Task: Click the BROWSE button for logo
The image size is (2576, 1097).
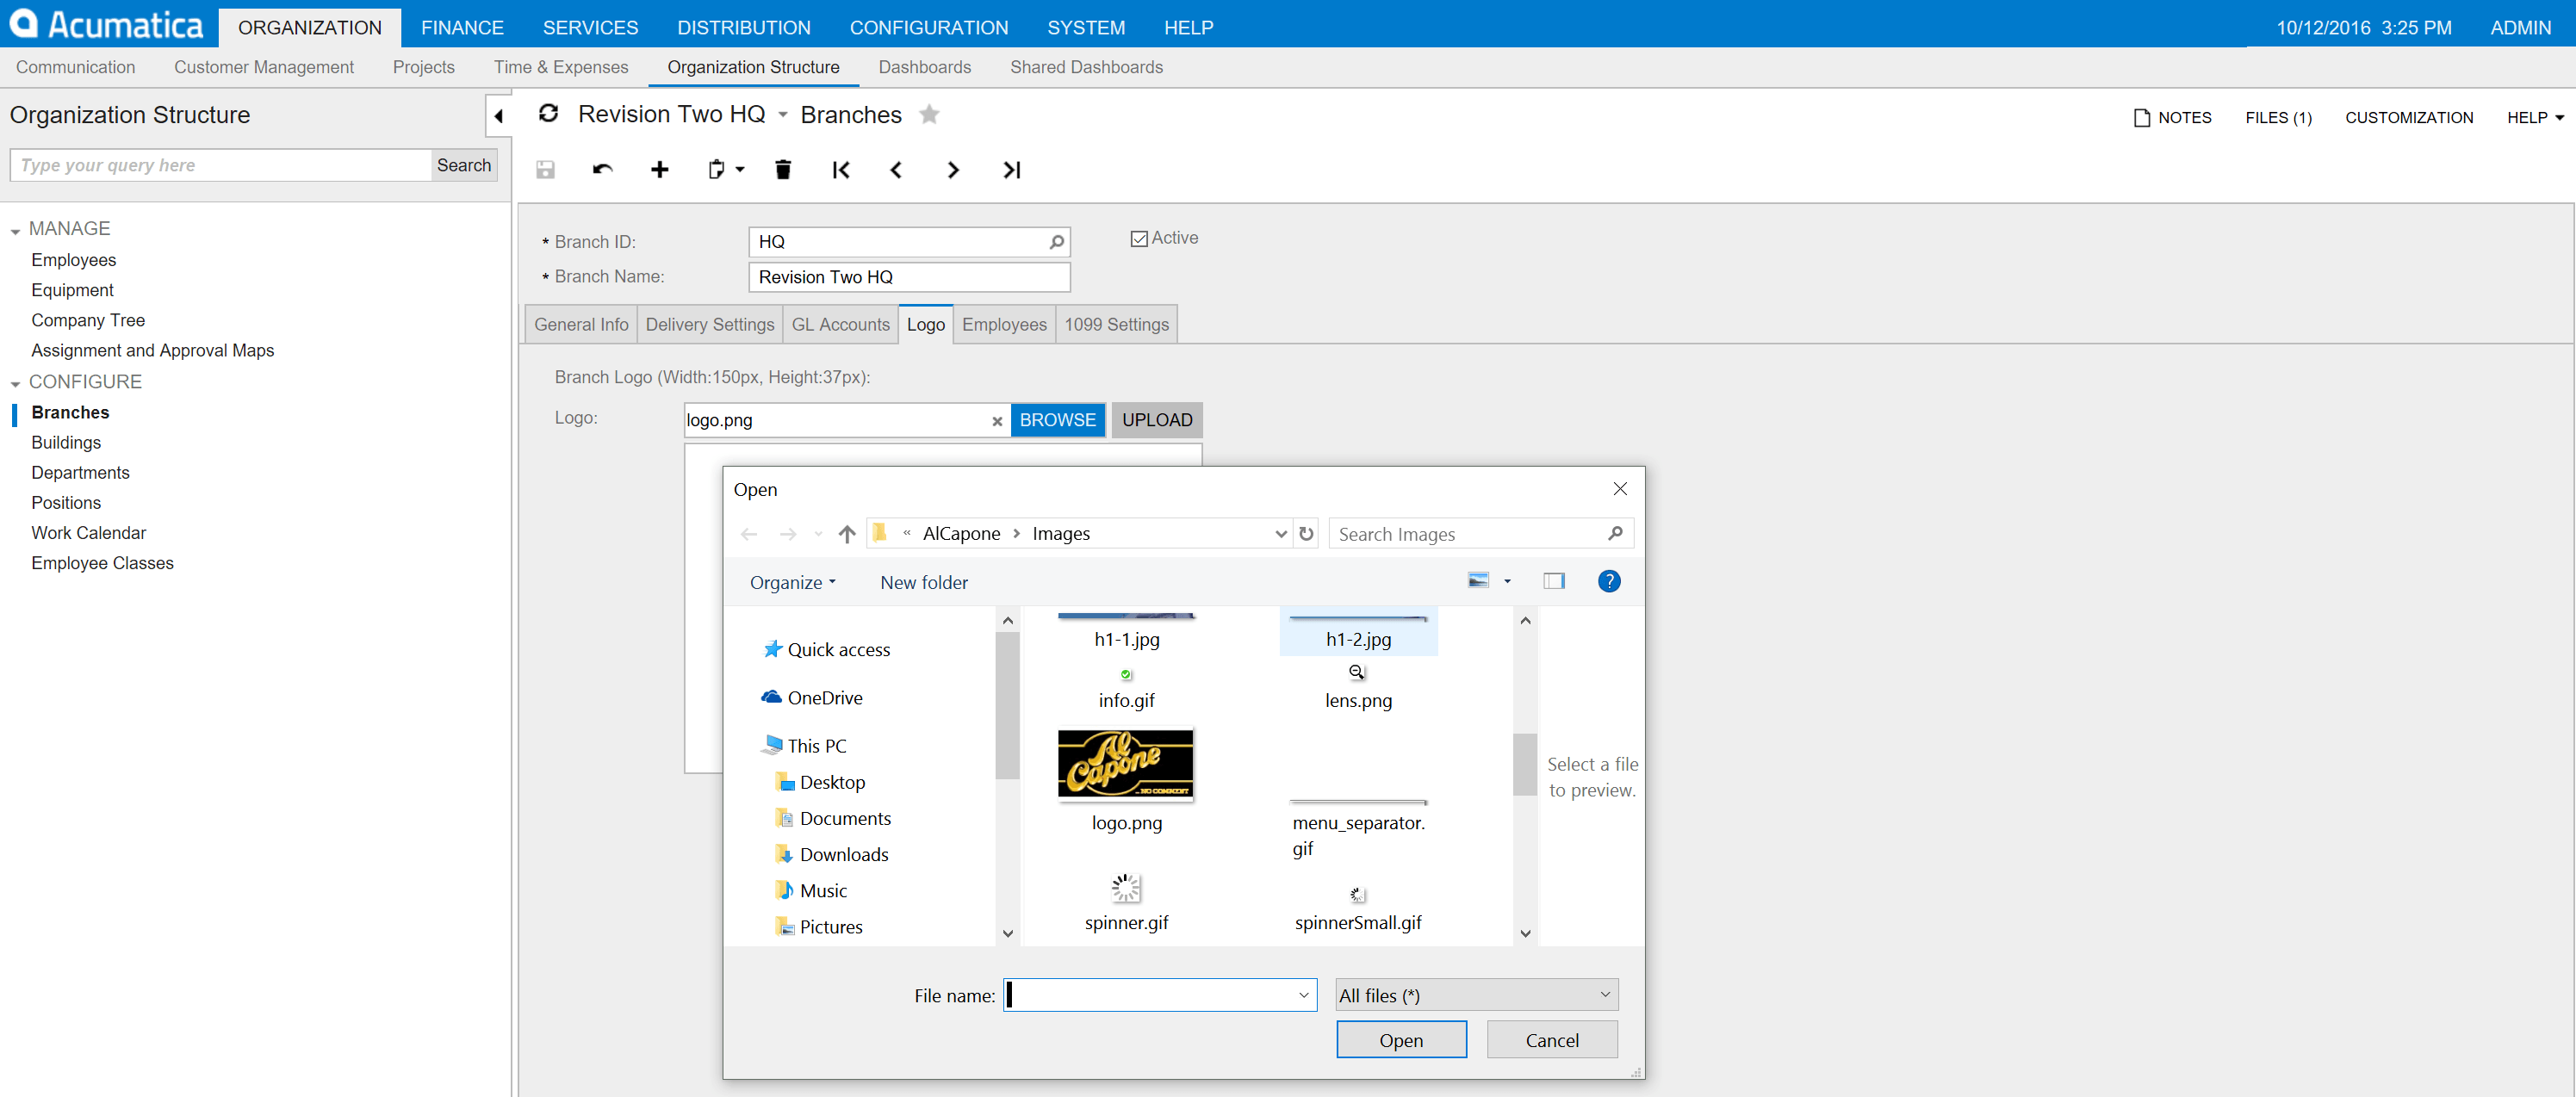Action: pos(1057,420)
